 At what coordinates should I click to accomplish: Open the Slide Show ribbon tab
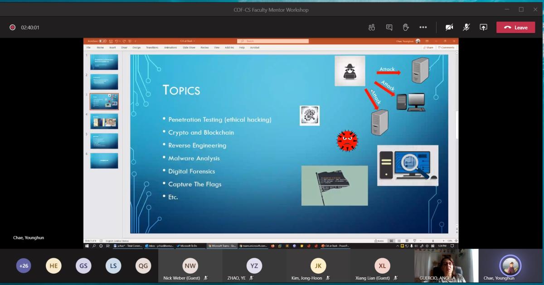(x=189, y=47)
